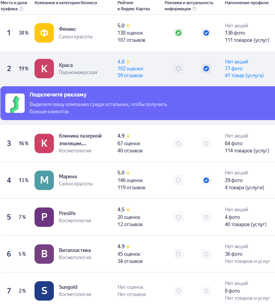The height and width of the screenshot is (304, 275).
Task: Click the teal Марена company avatar
Action: coord(44,180)
